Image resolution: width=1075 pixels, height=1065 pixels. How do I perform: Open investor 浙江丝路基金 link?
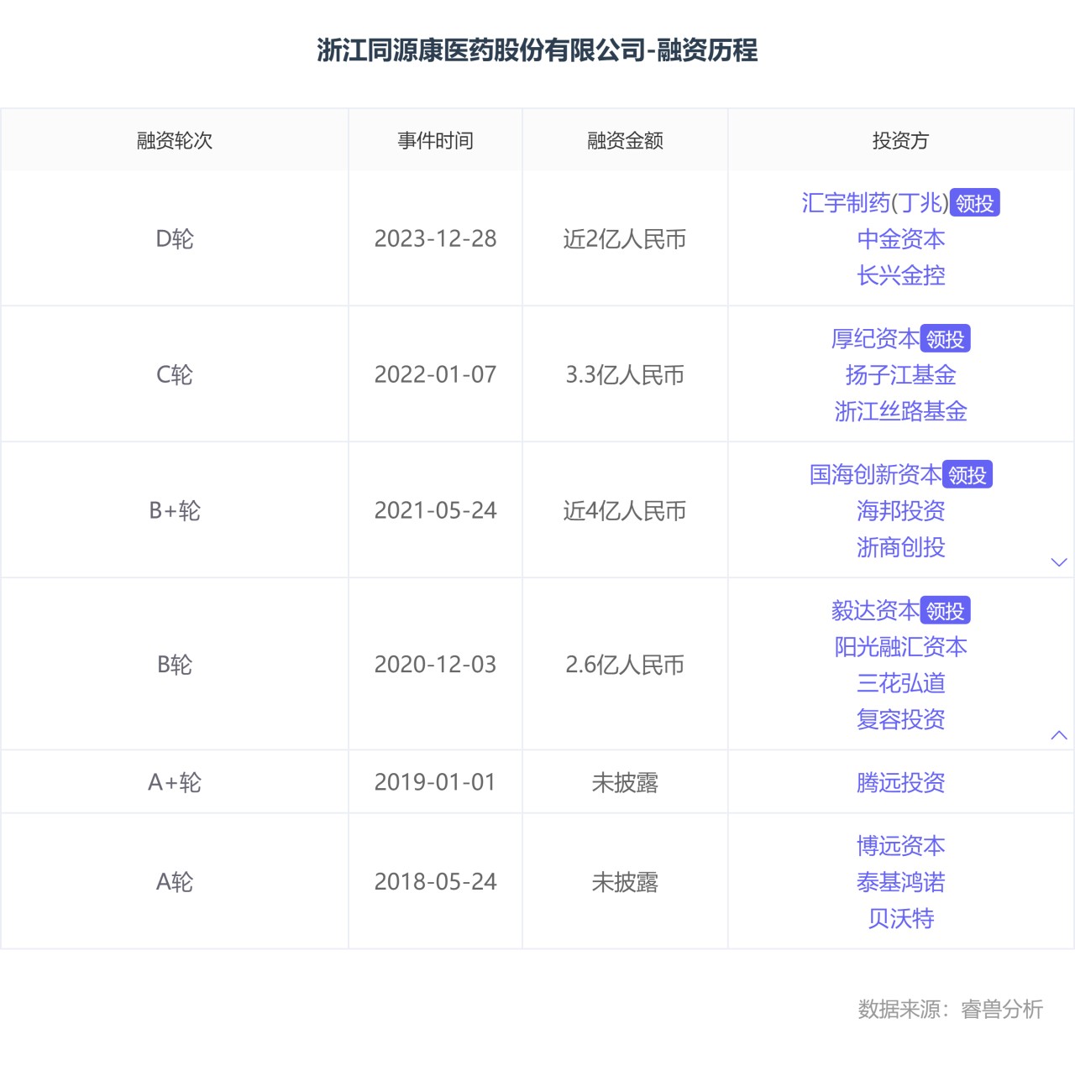pos(900,411)
